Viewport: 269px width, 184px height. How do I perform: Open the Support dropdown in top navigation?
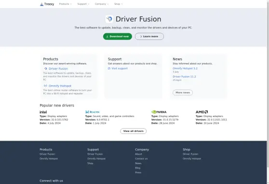click(x=83, y=4)
